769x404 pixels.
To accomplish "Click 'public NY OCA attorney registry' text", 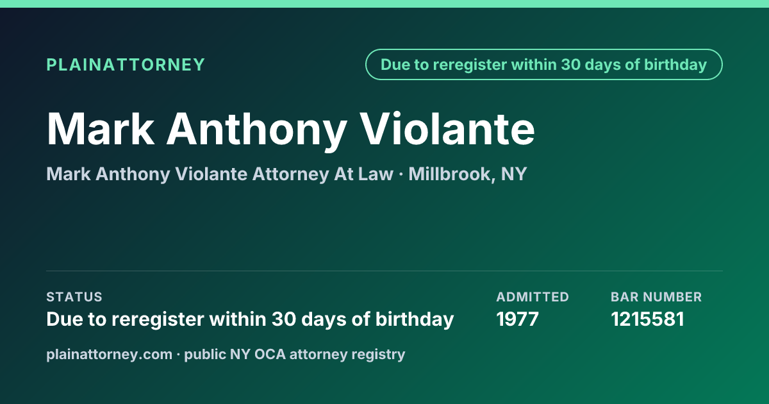I will [295, 355].
